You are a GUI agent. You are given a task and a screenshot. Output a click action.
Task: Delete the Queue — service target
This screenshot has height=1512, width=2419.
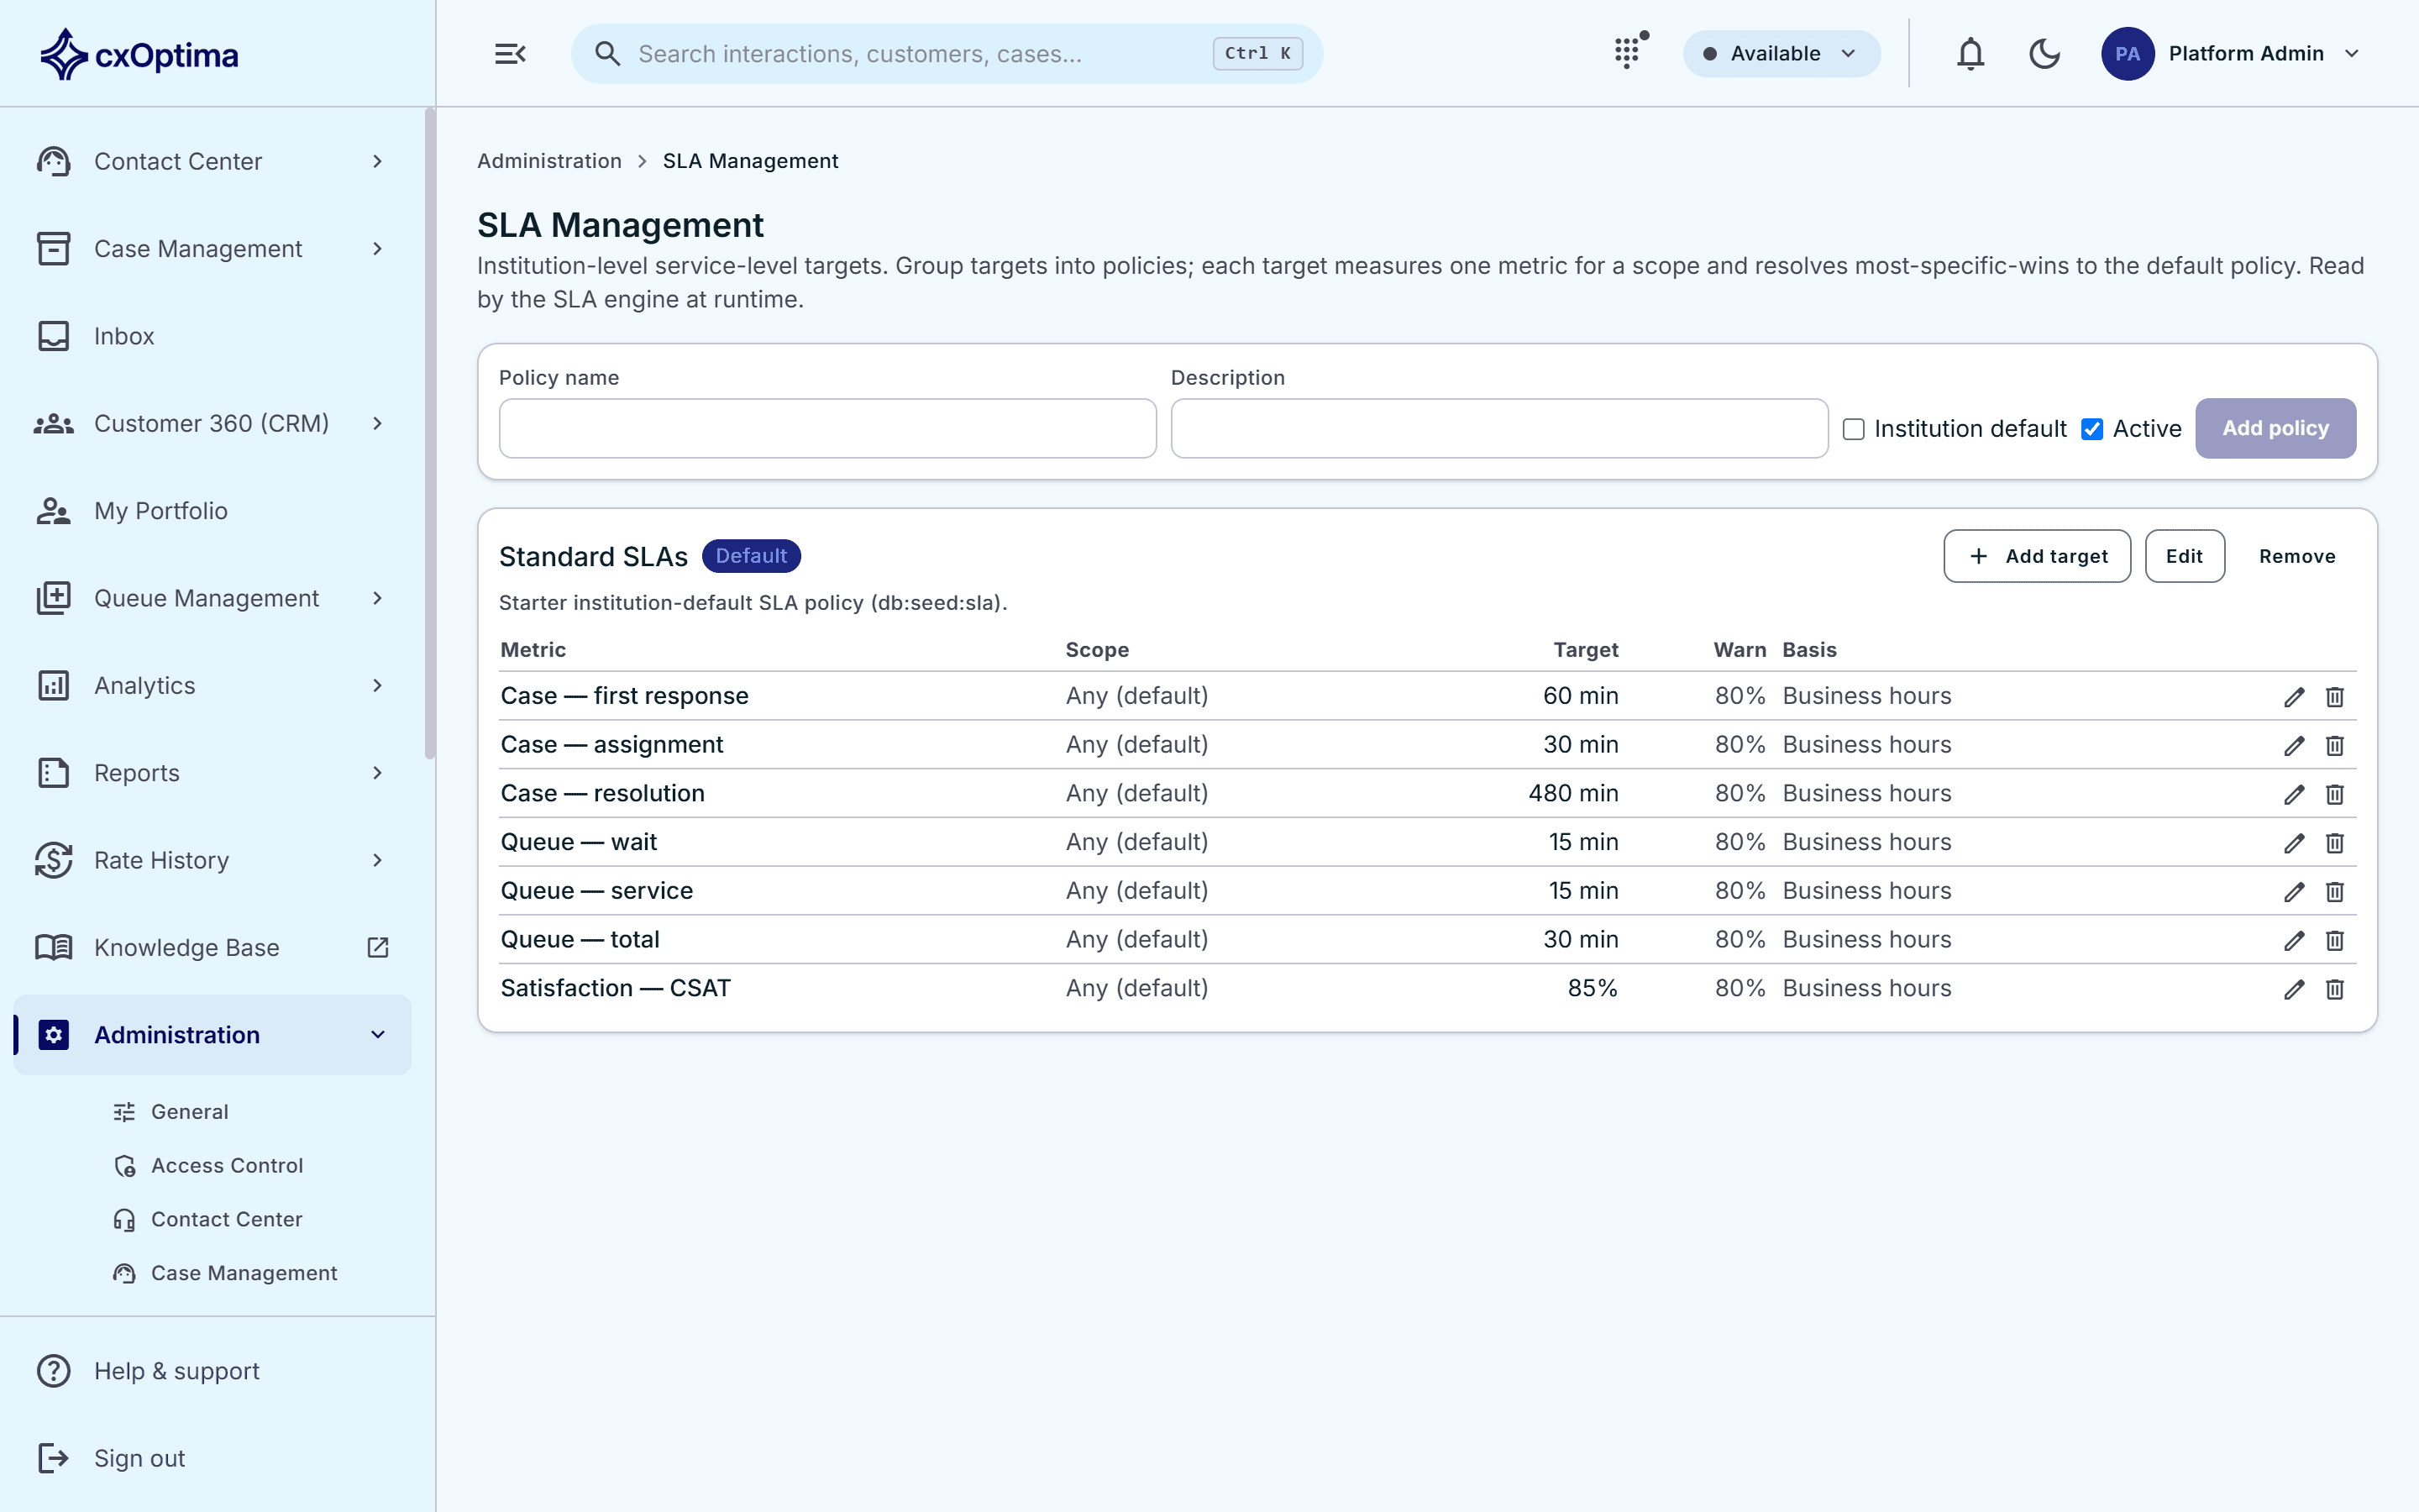click(x=2334, y=892)
